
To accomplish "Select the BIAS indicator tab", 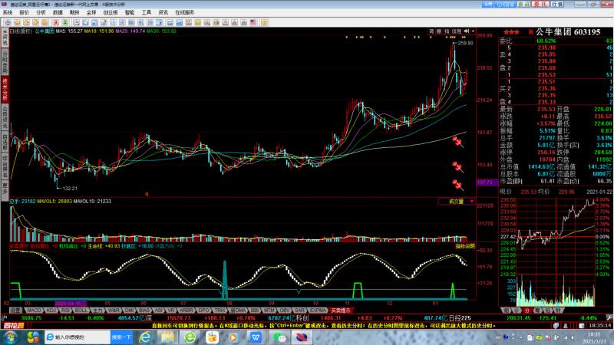I will pyautogui.click(x=144, y=310).
